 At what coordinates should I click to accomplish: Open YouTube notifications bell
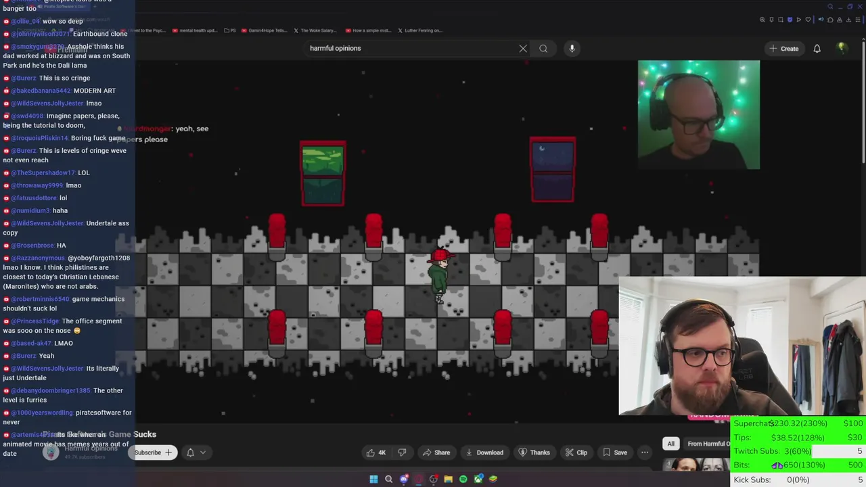(x=817, y=49)
